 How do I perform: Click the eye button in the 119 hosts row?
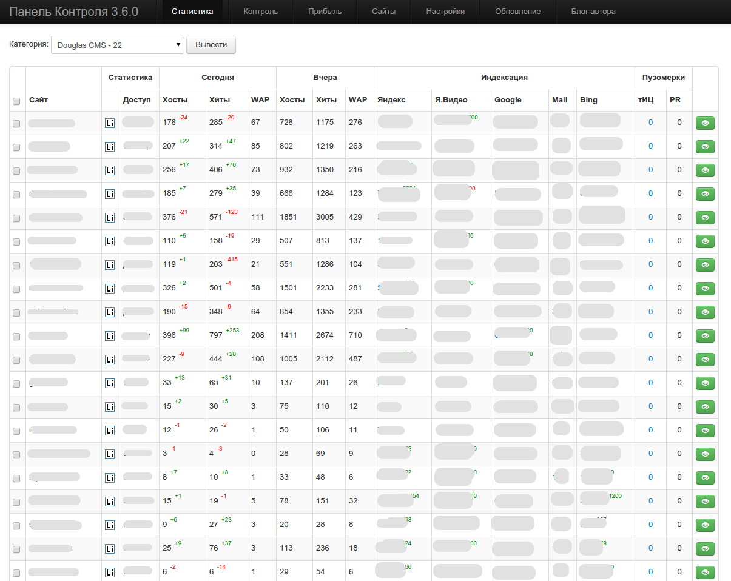pos(705,265)
